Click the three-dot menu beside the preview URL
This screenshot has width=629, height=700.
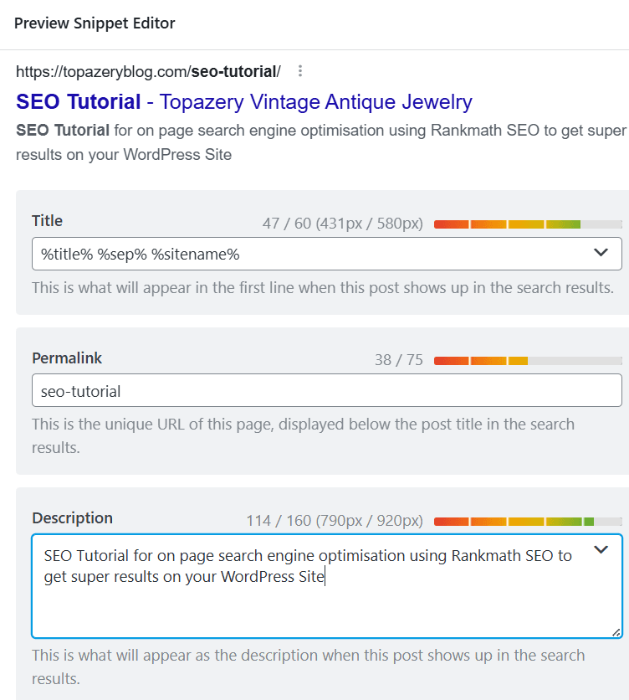301,71
